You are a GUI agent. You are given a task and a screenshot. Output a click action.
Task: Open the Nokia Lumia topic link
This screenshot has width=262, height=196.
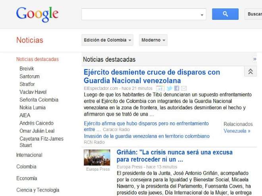pyautogui.click(x=33, y=107)
